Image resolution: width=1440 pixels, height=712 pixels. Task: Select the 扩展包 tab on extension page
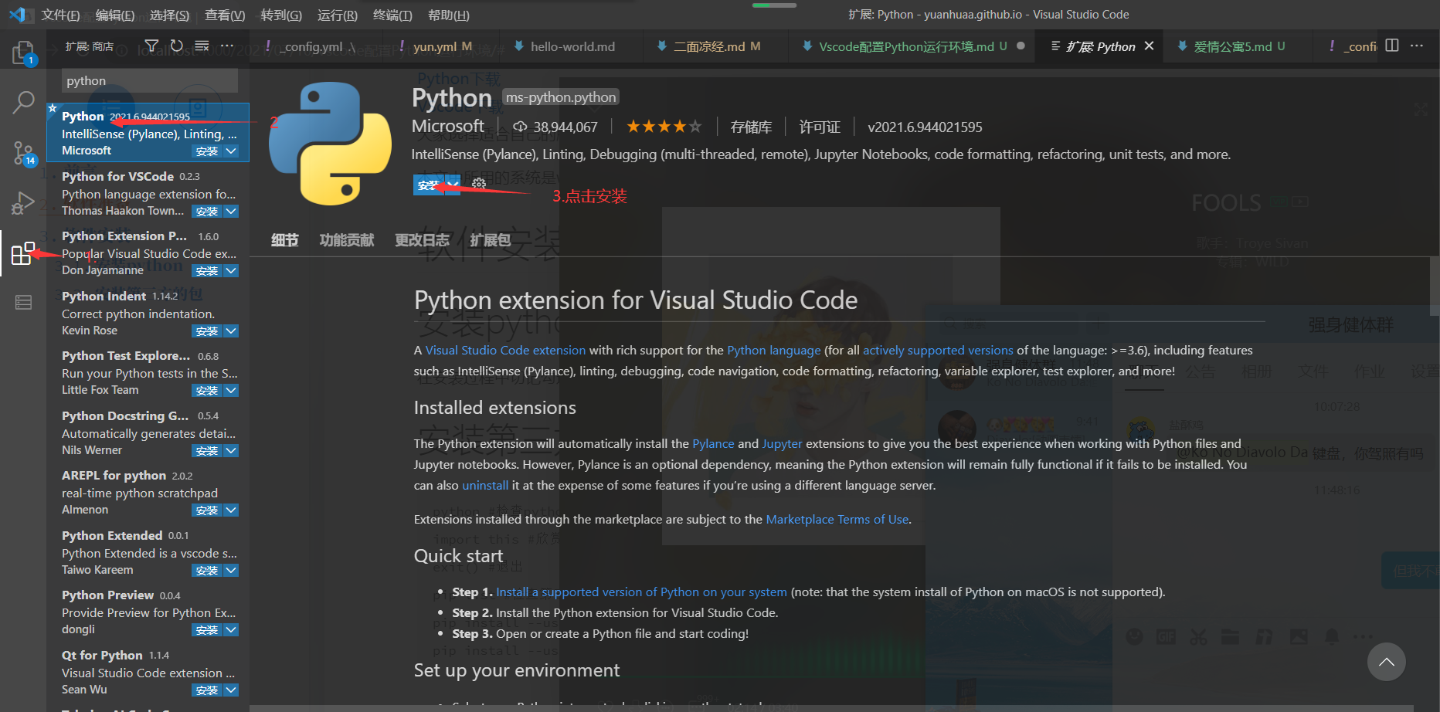click(x=491, y=240)
